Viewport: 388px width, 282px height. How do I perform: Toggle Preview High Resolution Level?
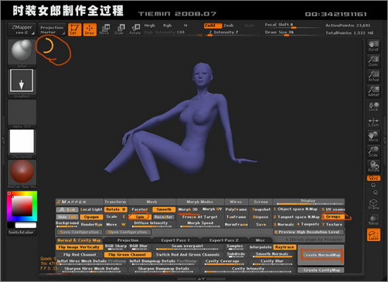(308, 232)
